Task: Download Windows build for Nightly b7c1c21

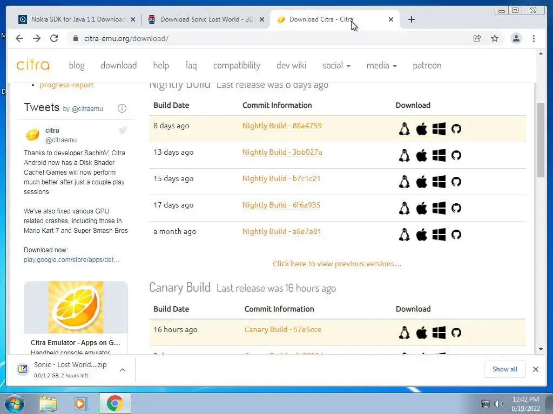Action: click(x=439, y=182)
